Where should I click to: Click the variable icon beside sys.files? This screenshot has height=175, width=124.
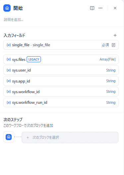(9, 59)
